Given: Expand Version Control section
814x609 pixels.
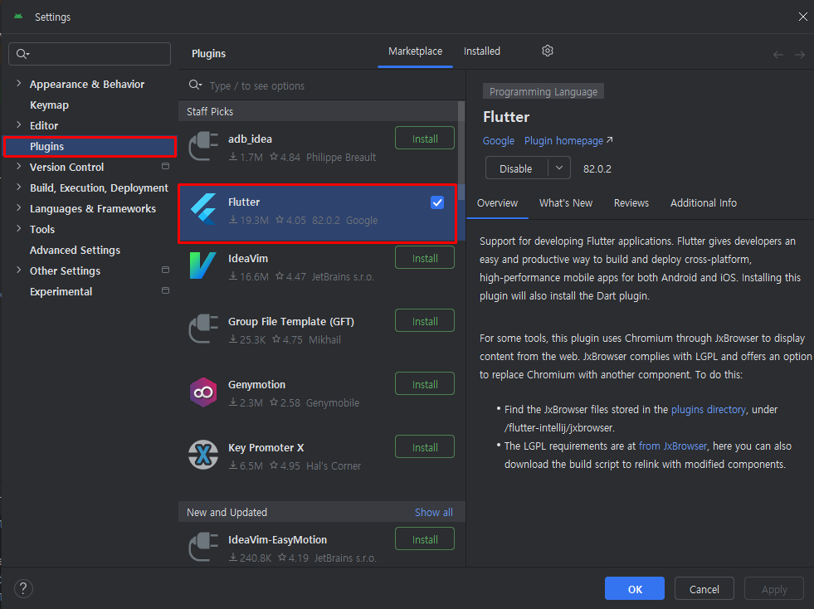Looking at the screenshot, I should 19,166.
